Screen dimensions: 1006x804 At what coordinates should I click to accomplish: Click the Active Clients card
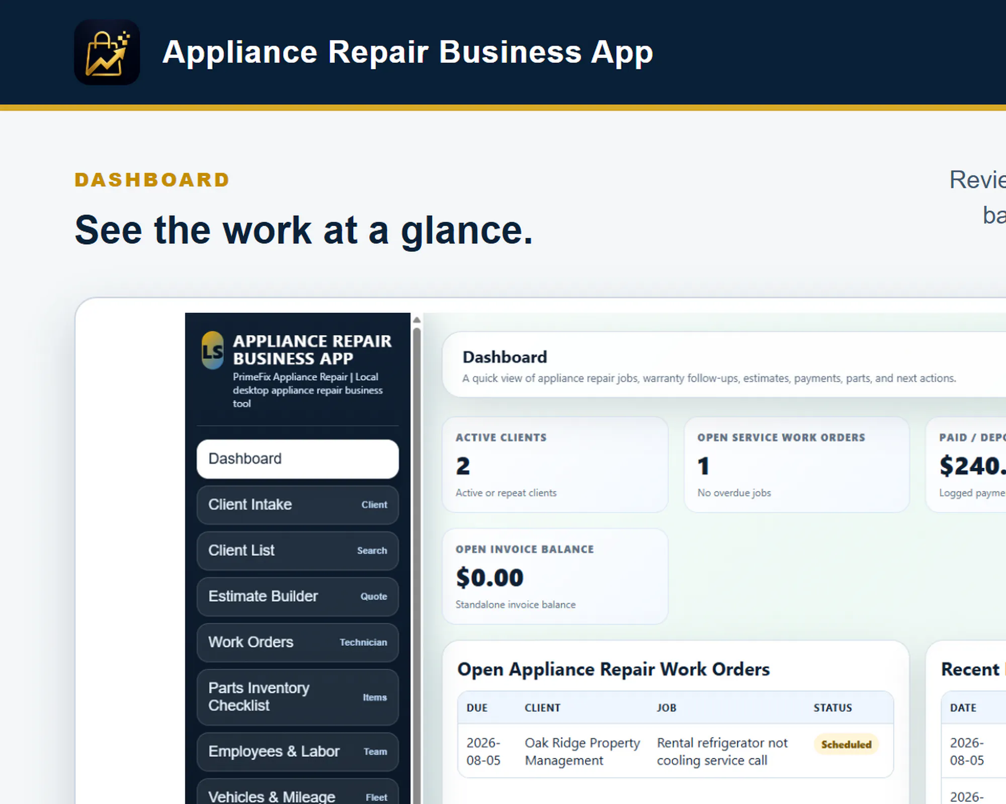click(555, 465)
